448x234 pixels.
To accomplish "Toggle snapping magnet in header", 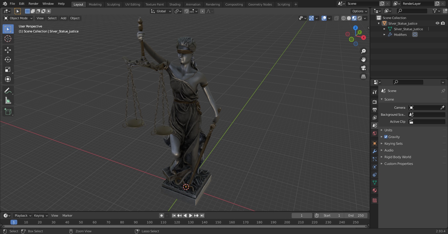I will tap(186, 11).
